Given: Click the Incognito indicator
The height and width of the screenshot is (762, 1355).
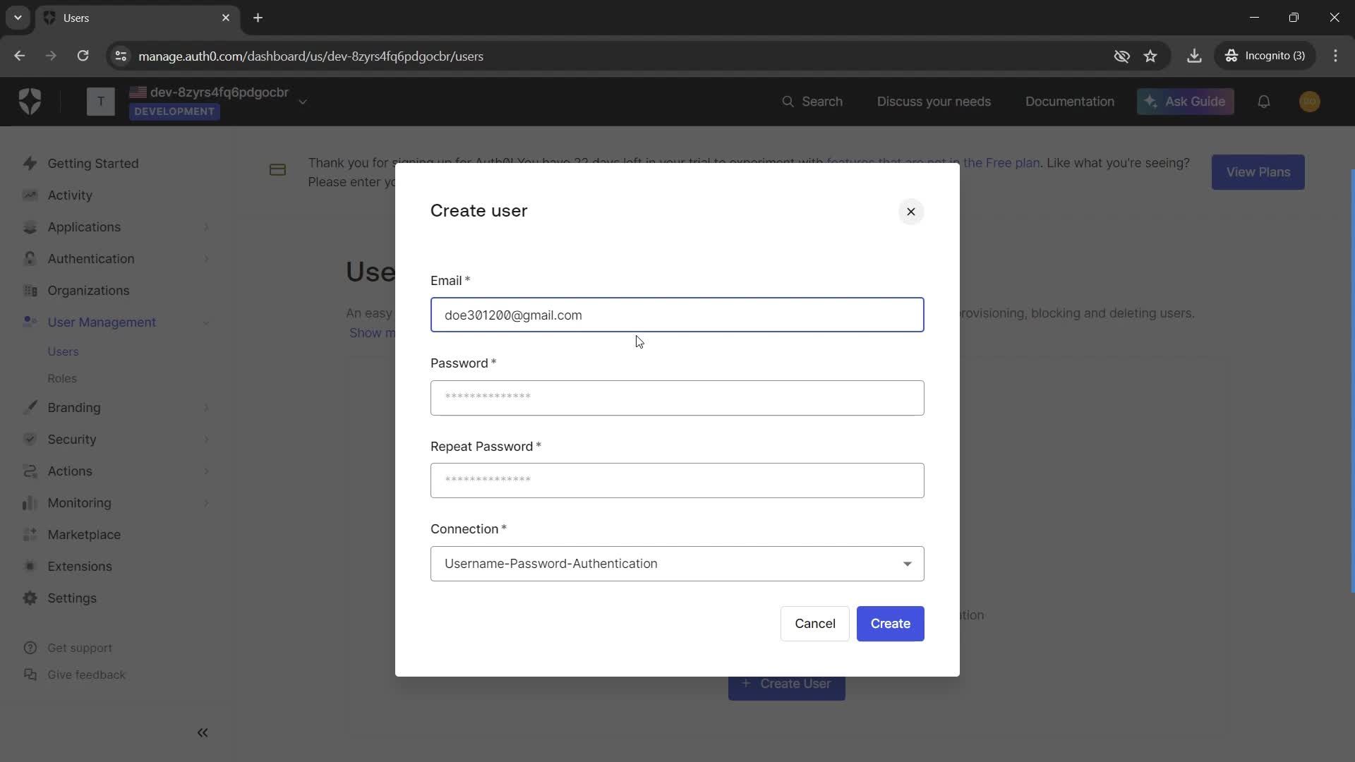Looking at the screenshot, I should coord(1265,56).
